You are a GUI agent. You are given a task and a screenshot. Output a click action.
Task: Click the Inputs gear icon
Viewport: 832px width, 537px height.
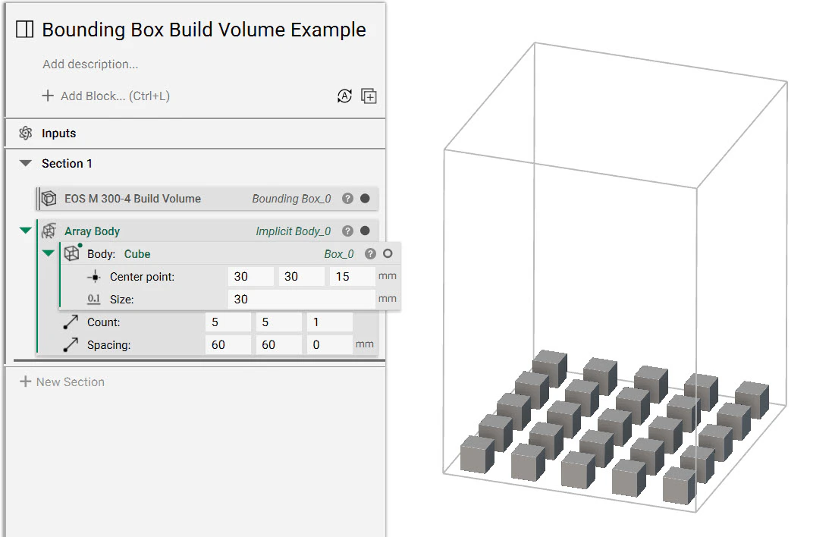25,133
